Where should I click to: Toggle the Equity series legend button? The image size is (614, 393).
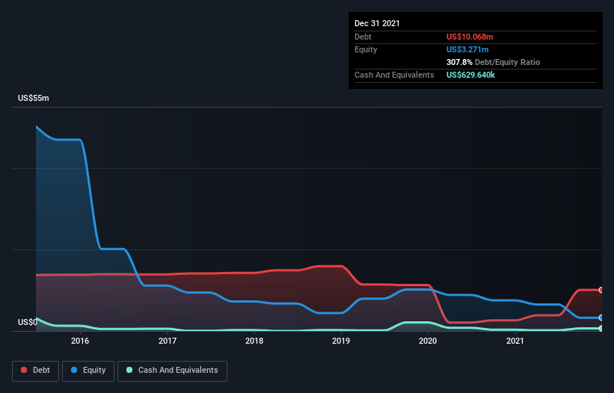[x=88, y=371]
